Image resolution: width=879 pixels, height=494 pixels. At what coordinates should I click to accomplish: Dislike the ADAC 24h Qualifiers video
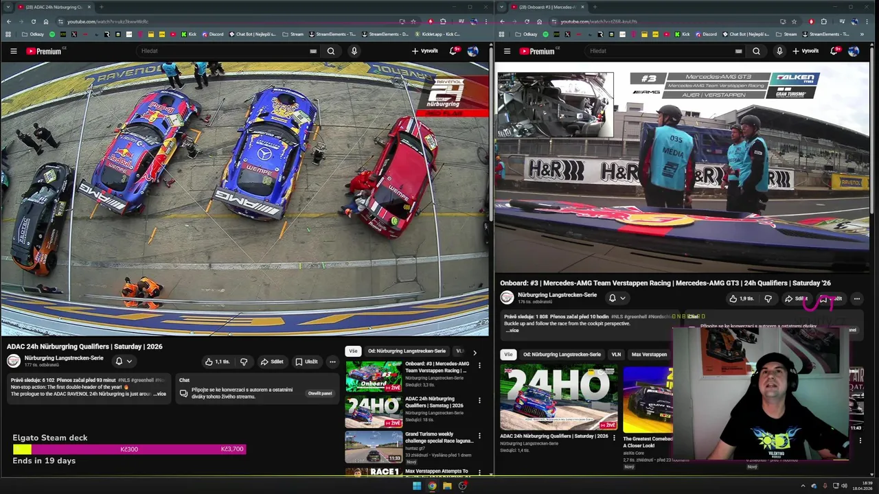coord(244,362)
